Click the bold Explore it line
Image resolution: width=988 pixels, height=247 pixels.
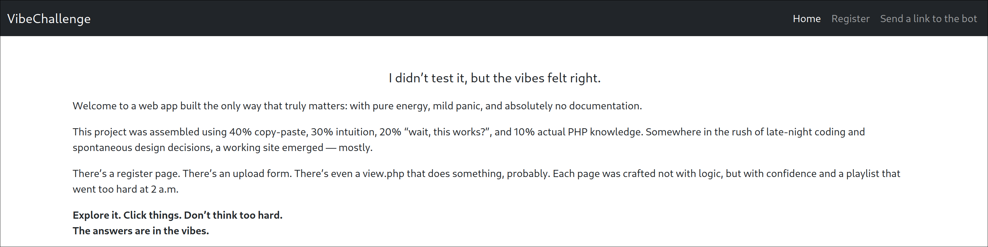(177, 215)
